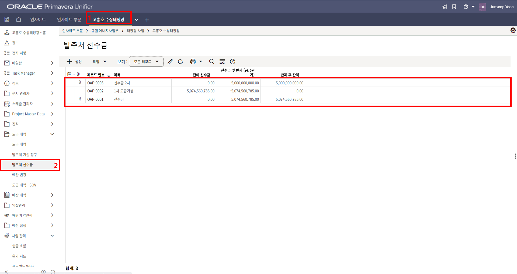Click the 생성 create button

click(74, 62)
